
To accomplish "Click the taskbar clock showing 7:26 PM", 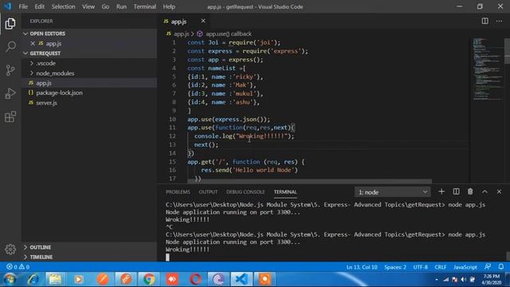I will point(492,279).
